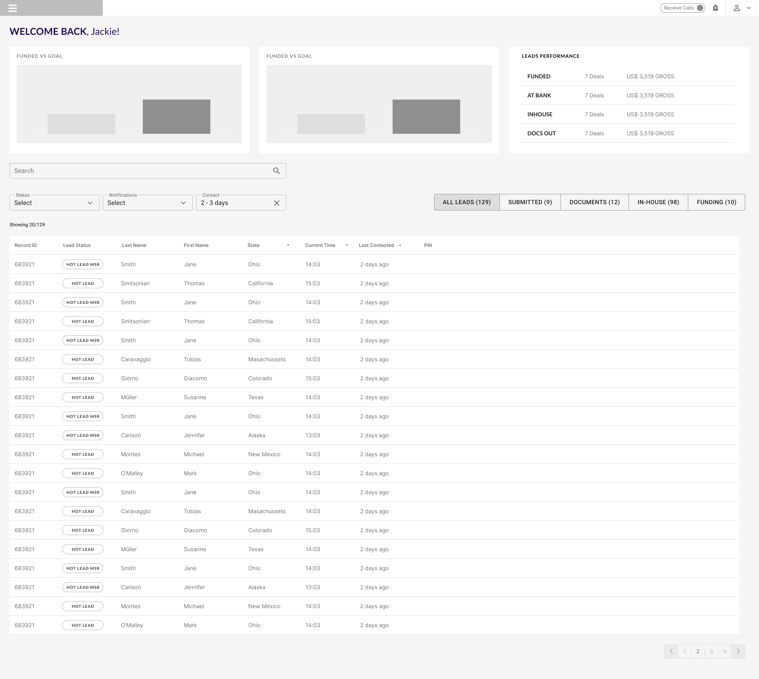Sort by Current Time column arrow
Viewport: 759px width, 679px height.
pos(347,245)
